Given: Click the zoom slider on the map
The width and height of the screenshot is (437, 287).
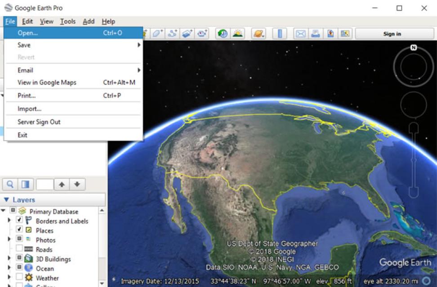Looking at the screenshot, I should coord(414,160).
